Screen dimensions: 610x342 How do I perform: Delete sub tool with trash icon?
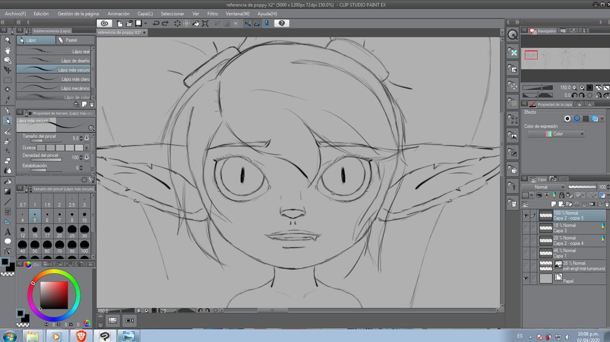(x=92, y=104)
